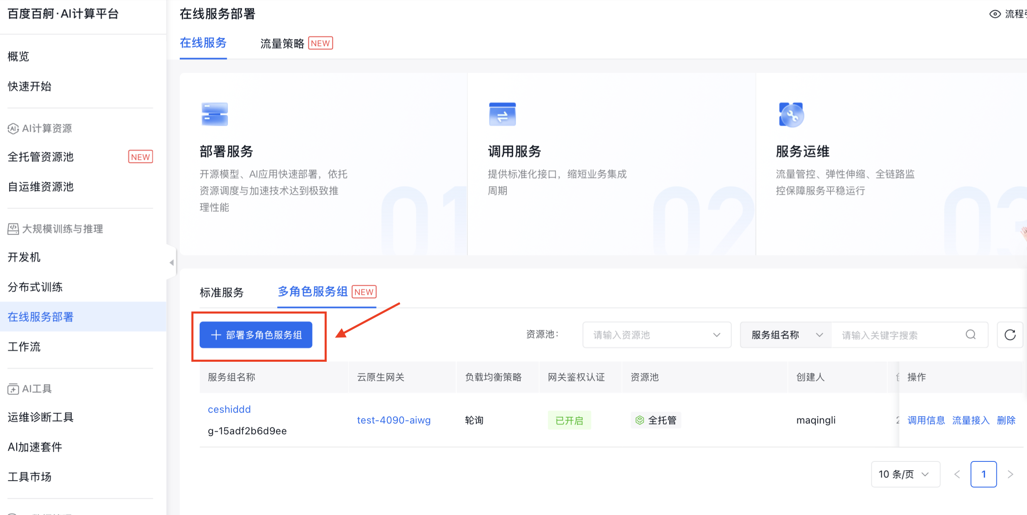Switch to the 流量策略 tab
Viewport: 1027px width, 515px height.
282,43
